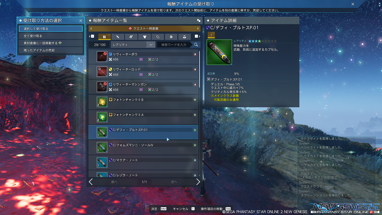Go to next page with right chevron
Image resolution: width=382 pixels, height=215 pixels.
coord(198,182)
